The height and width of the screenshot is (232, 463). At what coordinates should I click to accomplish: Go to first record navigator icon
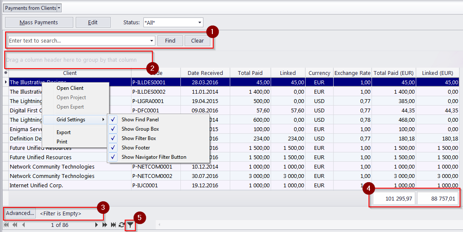pyautogui.click(x=6, y=225)
